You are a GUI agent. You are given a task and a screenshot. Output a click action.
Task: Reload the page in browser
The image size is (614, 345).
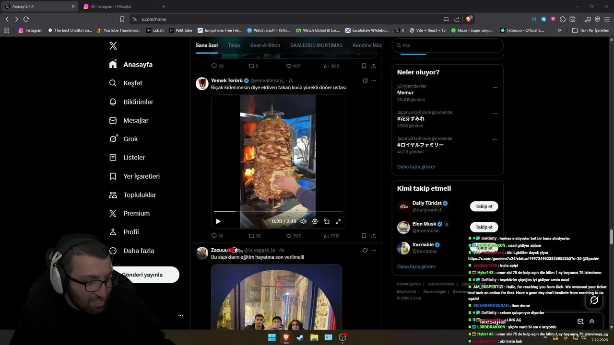(x=26, y=19)
